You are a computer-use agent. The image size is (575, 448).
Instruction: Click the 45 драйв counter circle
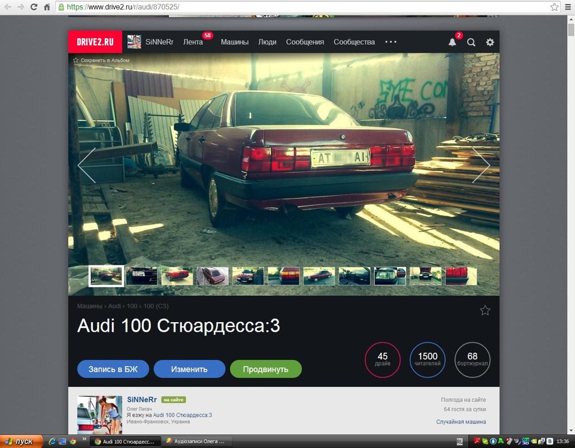pyautogui.click(x=383, y=359)
